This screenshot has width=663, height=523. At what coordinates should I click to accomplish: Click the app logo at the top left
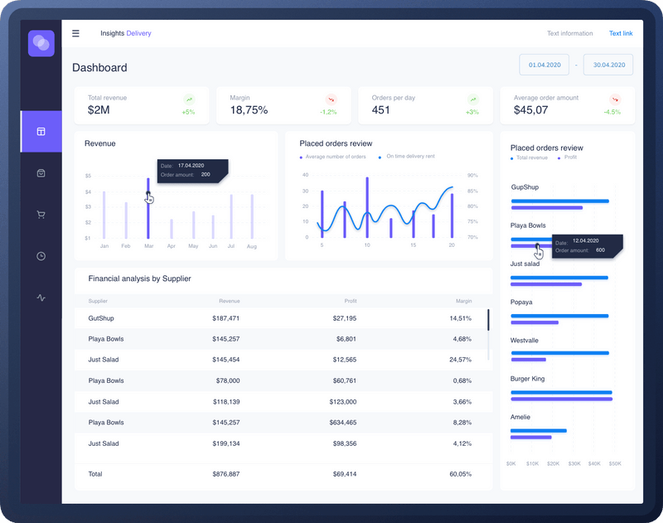[x=40, y=41]
